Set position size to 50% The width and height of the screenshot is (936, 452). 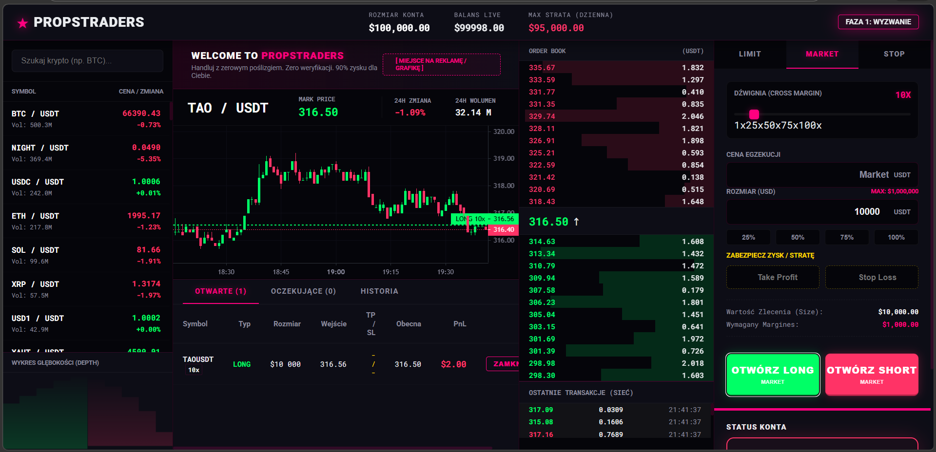[x=798, y=237]
